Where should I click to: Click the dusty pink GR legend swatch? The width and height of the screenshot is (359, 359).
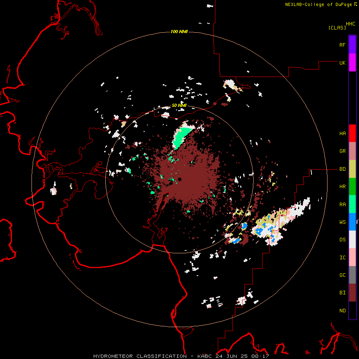(352, 151)
